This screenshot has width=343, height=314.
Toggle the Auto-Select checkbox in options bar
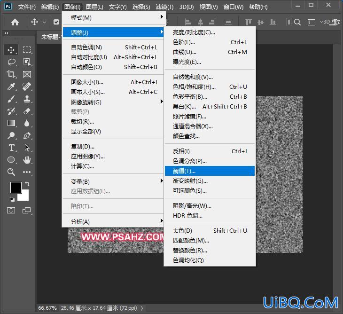[x=56, y=22]
